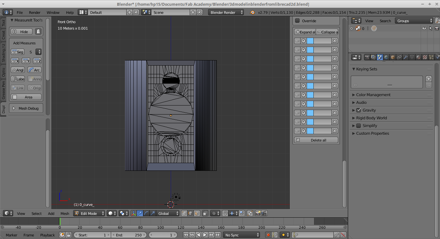
Task: Open the Object properties cube icon
Action: click(x=393, y=57)
